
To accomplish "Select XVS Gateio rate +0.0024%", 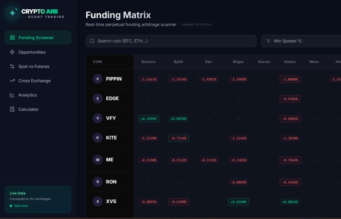I will (290, 202).
